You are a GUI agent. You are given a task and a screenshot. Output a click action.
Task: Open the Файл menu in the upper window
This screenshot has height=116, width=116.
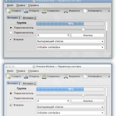[x=10, y=5]
